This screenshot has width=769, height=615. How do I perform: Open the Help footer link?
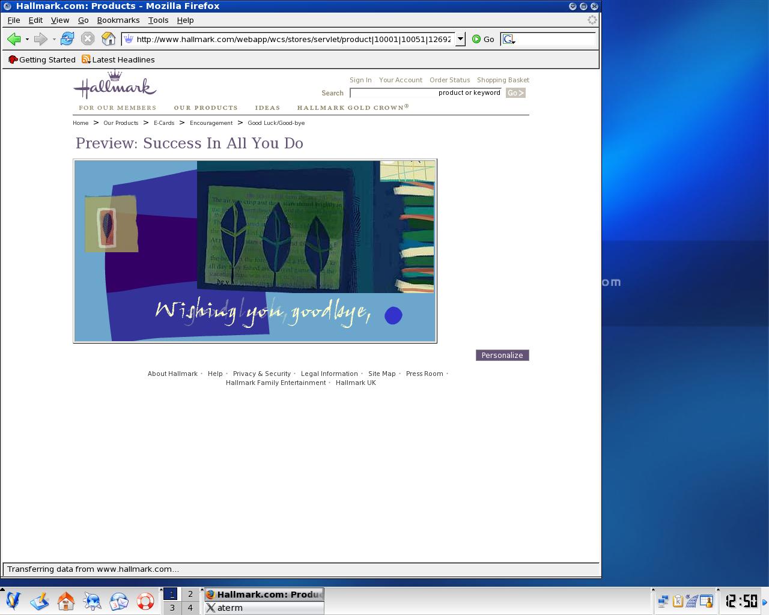click(x=215, y=374)
